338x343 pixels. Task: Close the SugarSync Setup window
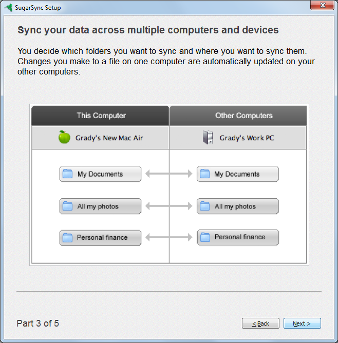[322, 5]
